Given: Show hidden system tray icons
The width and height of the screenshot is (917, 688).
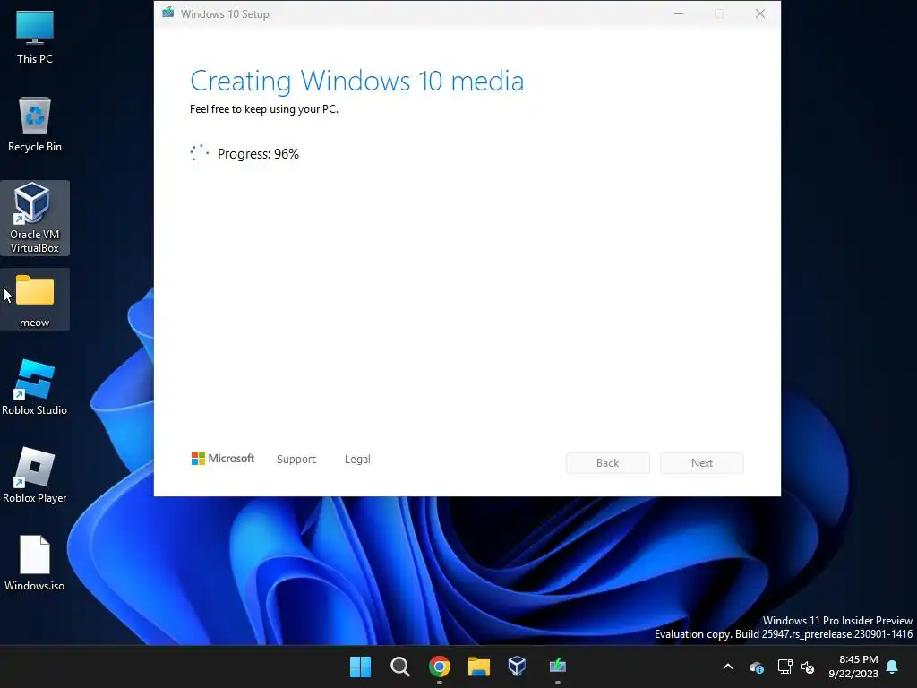Looking at the screenshot, I should point(728,666).
